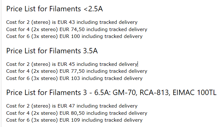Click the line with EUR 103 price
This screenshot has height=127, width=224.
point(74,78)
